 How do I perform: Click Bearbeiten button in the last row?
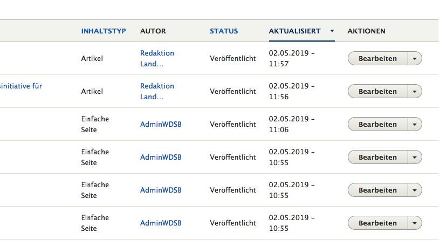point(377,223)
